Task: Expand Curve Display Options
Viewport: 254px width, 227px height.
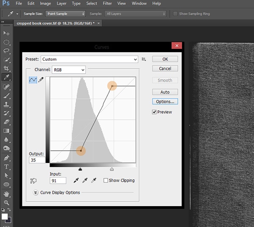Action: [36, 193]
